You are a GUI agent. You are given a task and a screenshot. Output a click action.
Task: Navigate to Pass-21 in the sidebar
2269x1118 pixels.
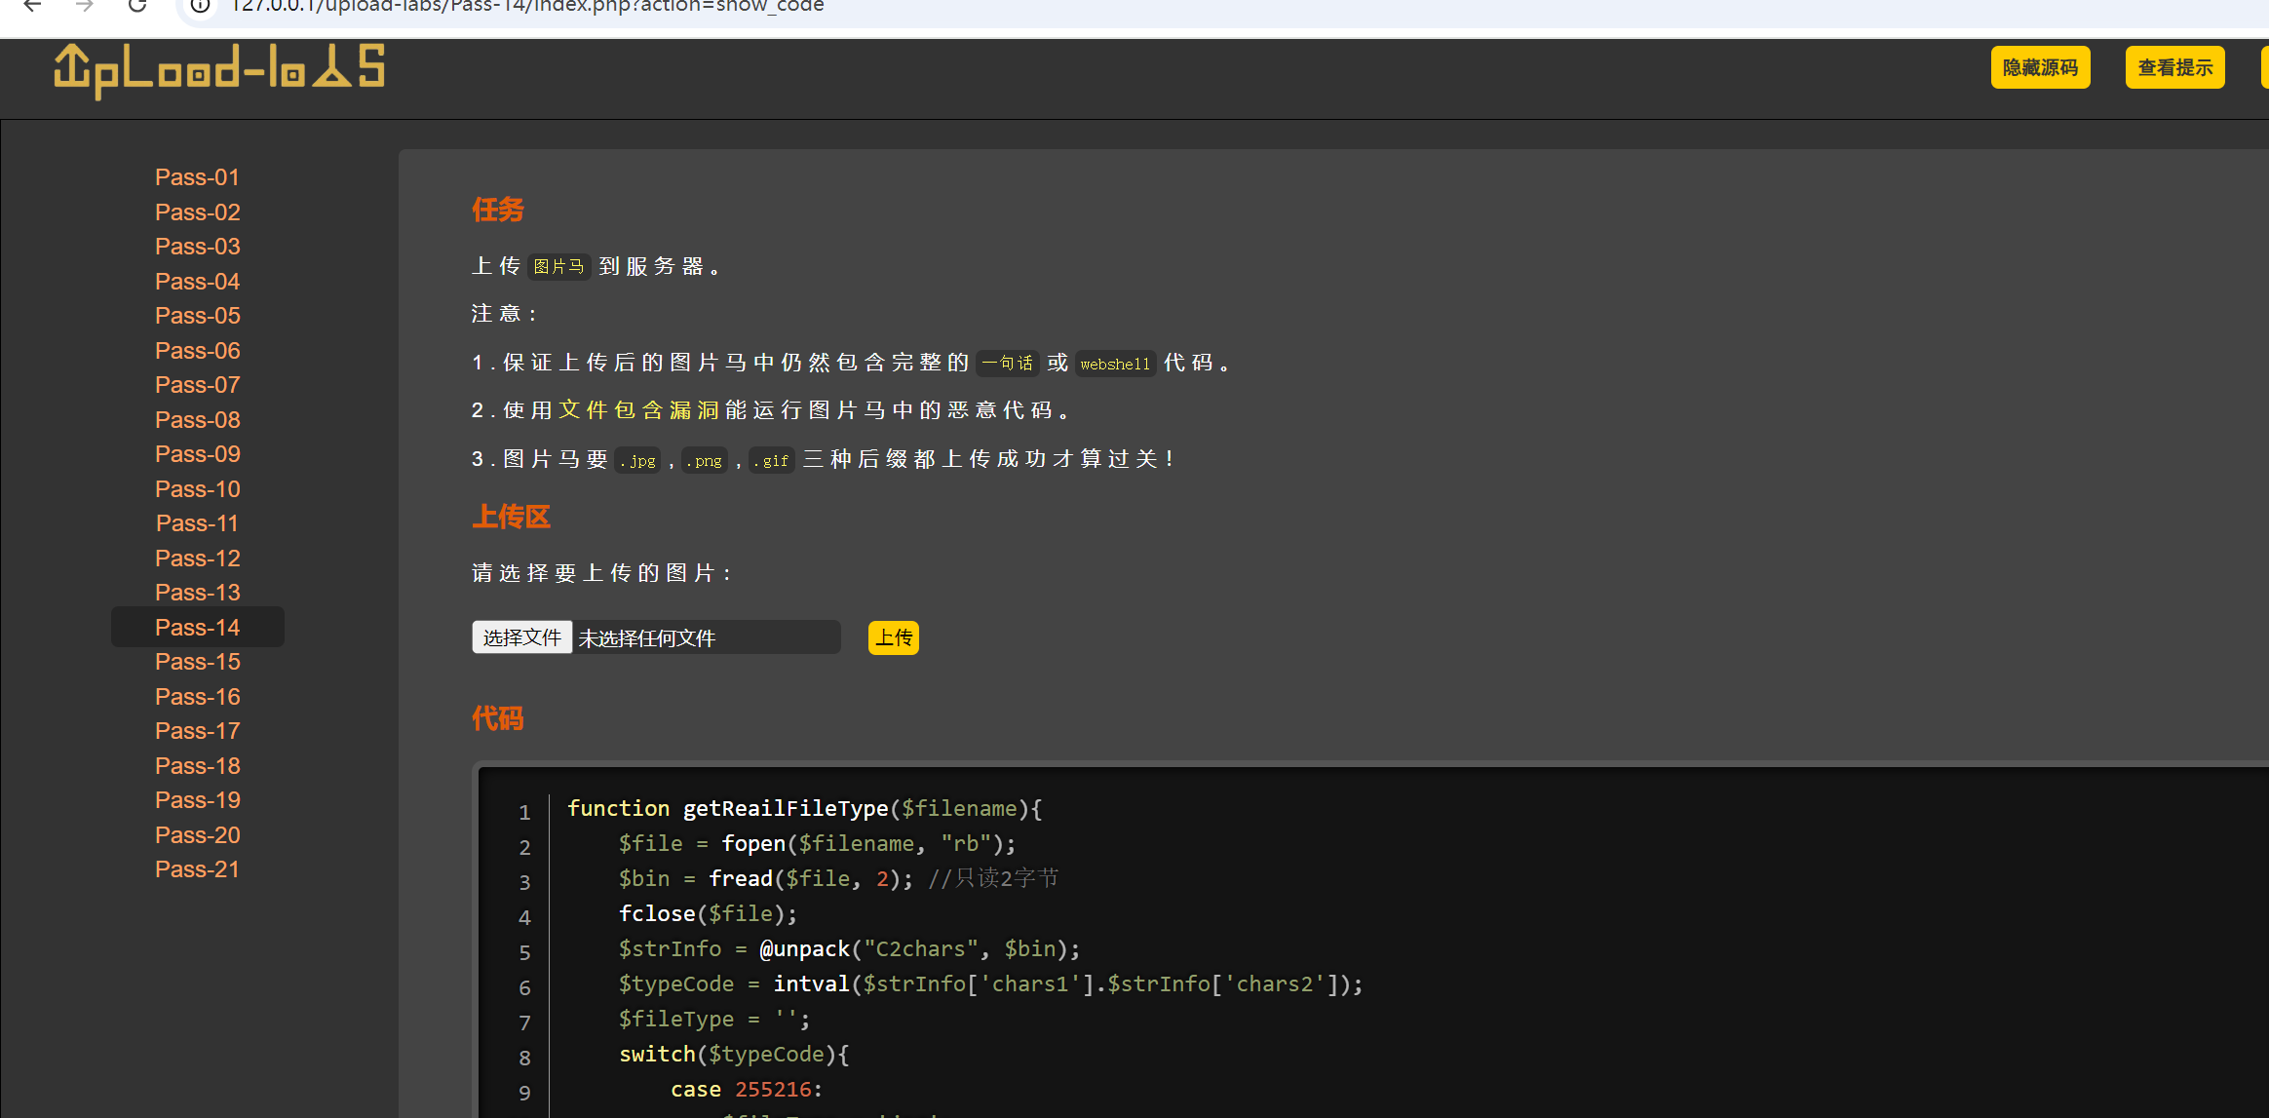point(197,869)
